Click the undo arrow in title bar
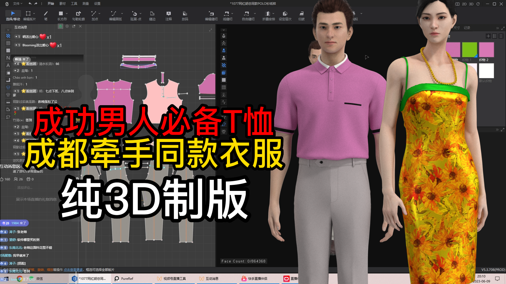 point(30,4)
